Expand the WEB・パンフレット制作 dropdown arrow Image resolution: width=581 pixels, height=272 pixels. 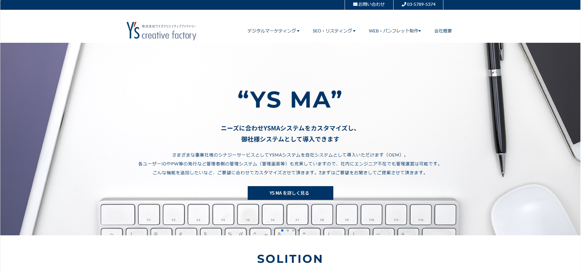click(420, 31)
